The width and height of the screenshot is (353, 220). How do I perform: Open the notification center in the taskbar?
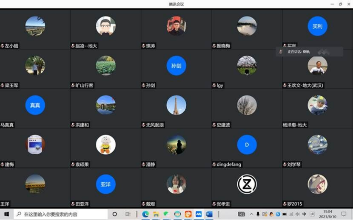point(344,214)
